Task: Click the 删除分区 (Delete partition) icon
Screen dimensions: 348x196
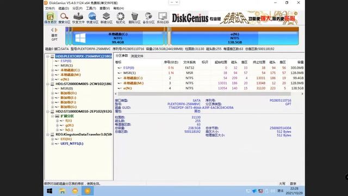Action: click(x=134, y=18)
